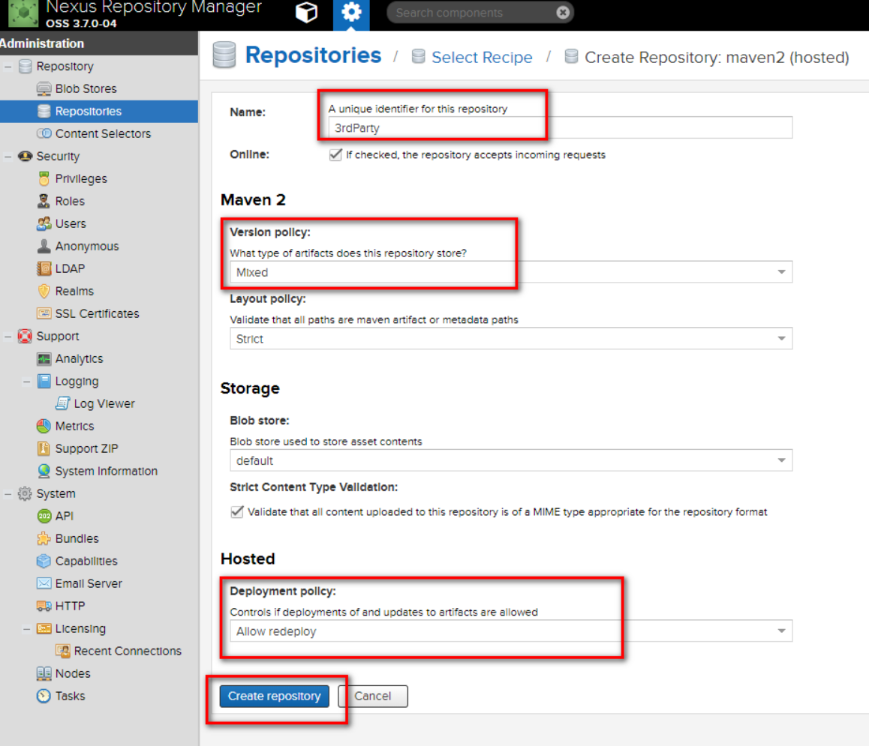The height and width of the screenshot is (746, 869).
Task: Click the Tasks clock icon
Action: 44,696
